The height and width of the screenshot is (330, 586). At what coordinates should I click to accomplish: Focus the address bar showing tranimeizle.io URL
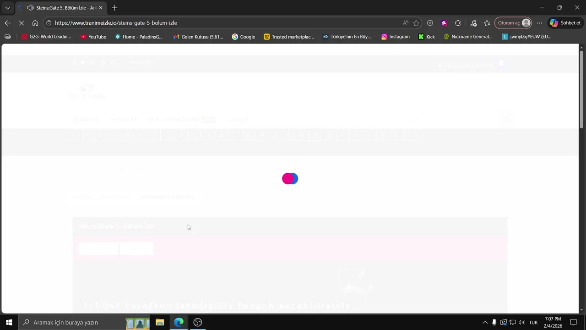point(224,23)
